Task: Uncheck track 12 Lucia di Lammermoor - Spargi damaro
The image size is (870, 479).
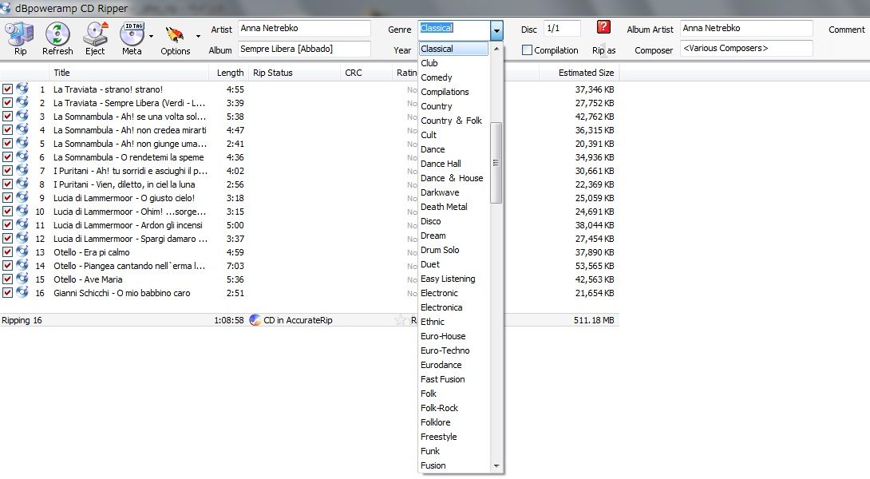Action: [7, 239]
